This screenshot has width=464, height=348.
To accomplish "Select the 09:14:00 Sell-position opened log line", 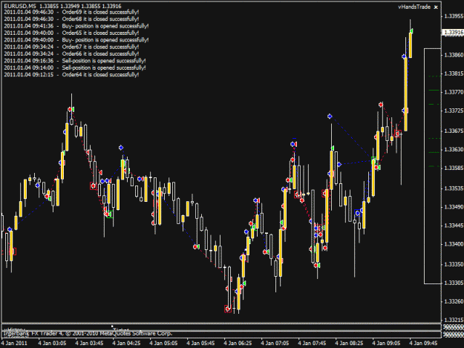I will [75, 68].
